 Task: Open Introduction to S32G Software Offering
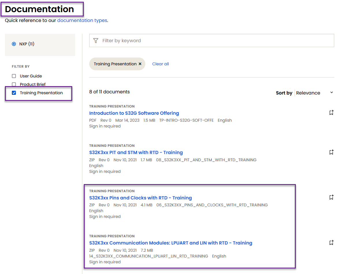[134, 113]
